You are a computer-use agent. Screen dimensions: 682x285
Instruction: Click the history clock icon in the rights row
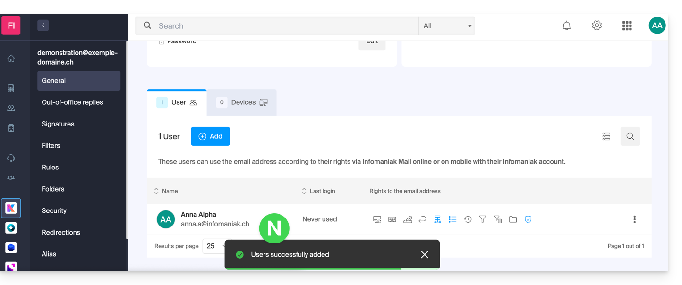click(468, 219)
